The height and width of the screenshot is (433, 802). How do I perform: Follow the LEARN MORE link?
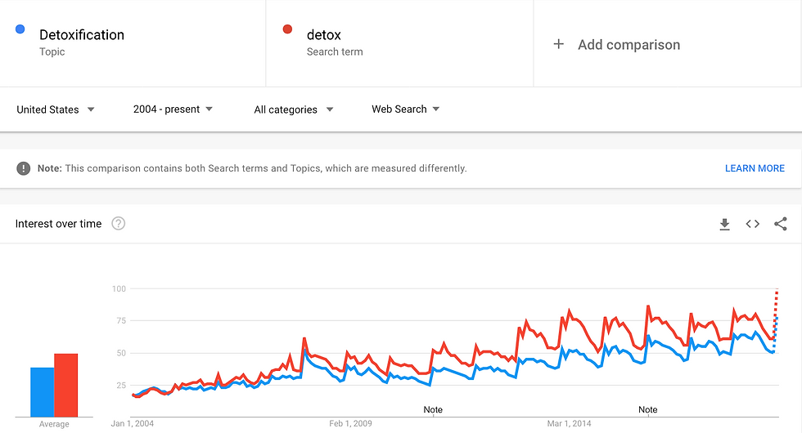point(755,168)
